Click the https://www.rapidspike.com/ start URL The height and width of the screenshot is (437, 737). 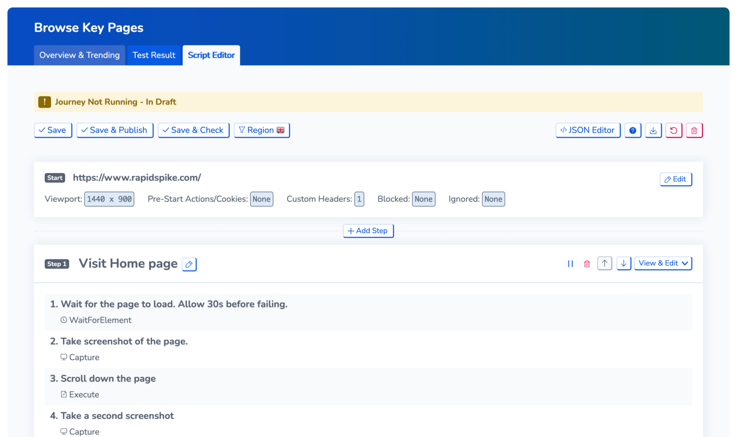tap(137, 177)
